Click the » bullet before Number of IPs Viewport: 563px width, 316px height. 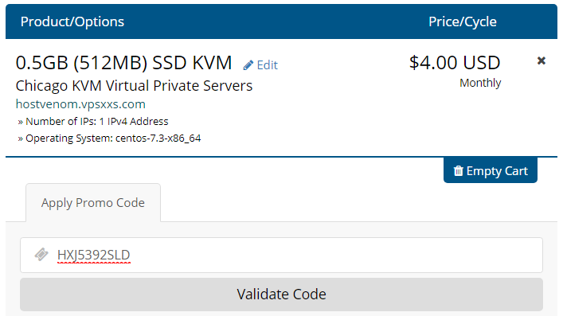(20, 122)
